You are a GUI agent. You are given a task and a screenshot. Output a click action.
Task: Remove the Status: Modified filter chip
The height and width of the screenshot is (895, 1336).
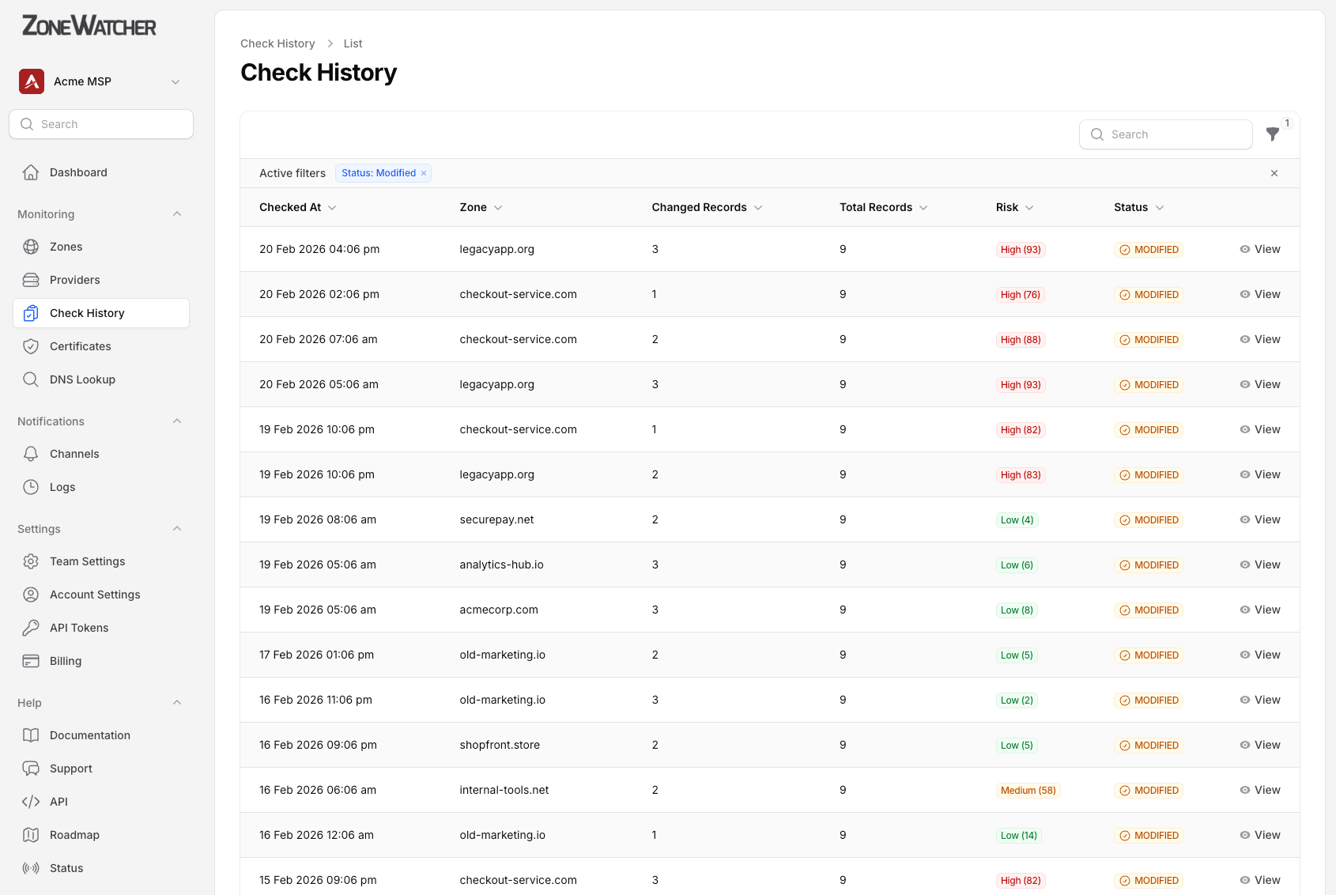pyautogui.click(x=424, y=172)
